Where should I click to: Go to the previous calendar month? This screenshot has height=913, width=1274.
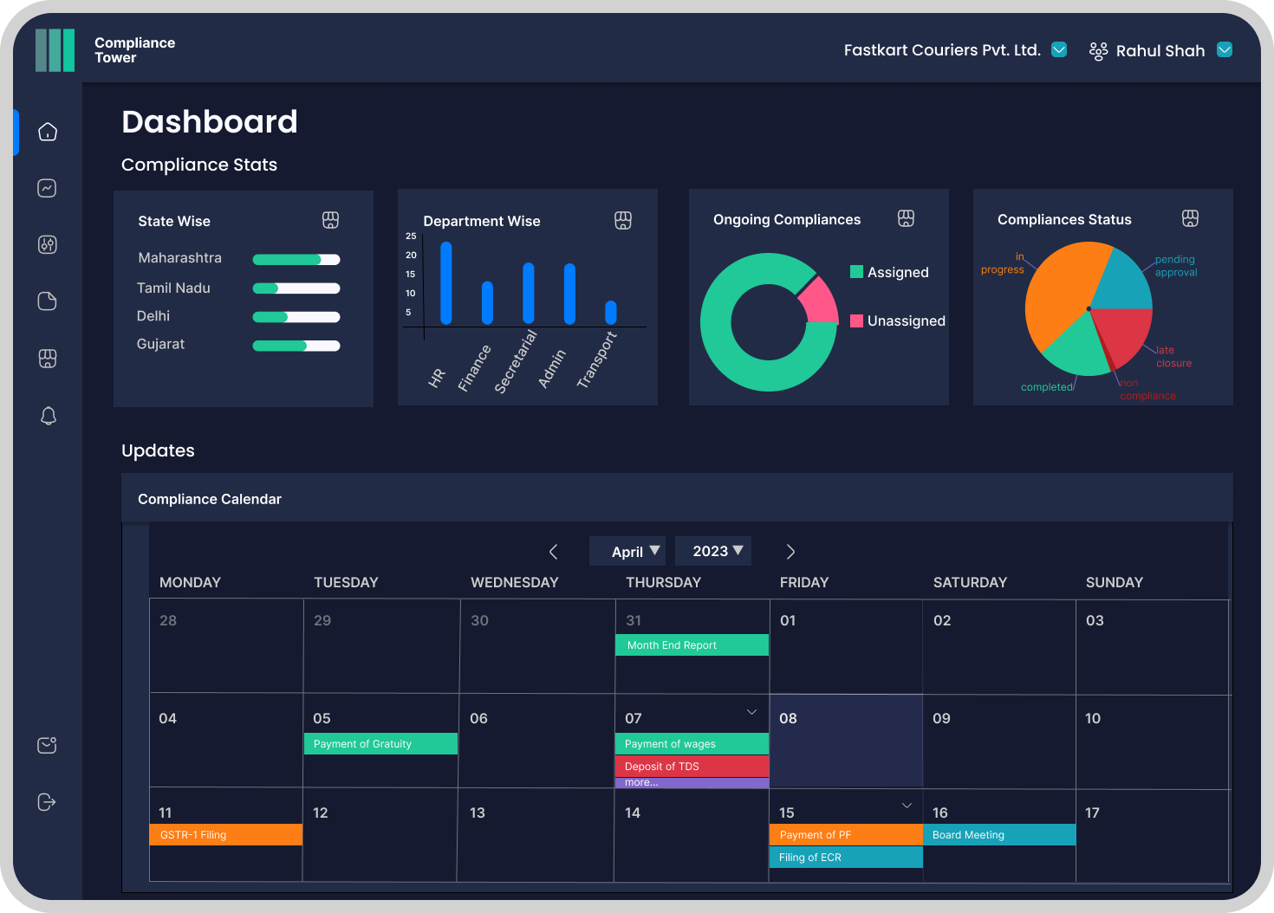[554, 552]
